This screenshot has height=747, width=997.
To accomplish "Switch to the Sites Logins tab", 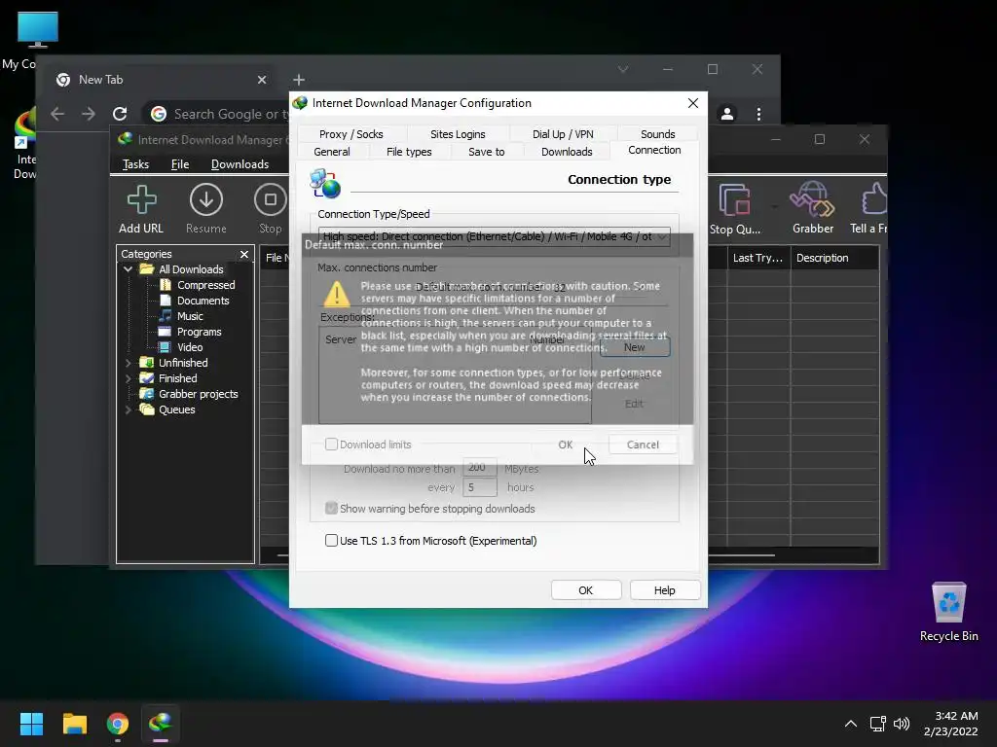I will [458, 134].
